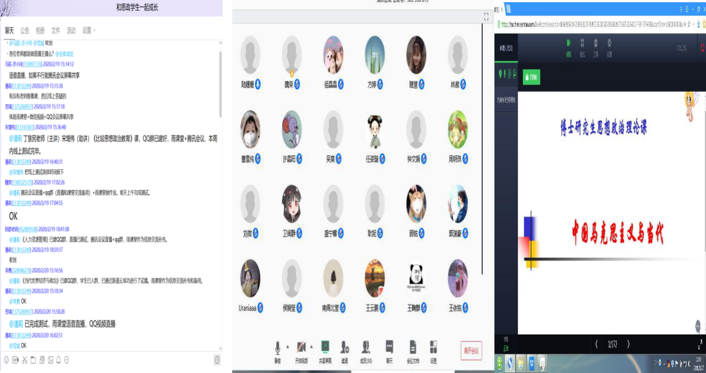Screen dimensions: 706x373
Task: Show the Members (成员) list
Action: point(366,348)
